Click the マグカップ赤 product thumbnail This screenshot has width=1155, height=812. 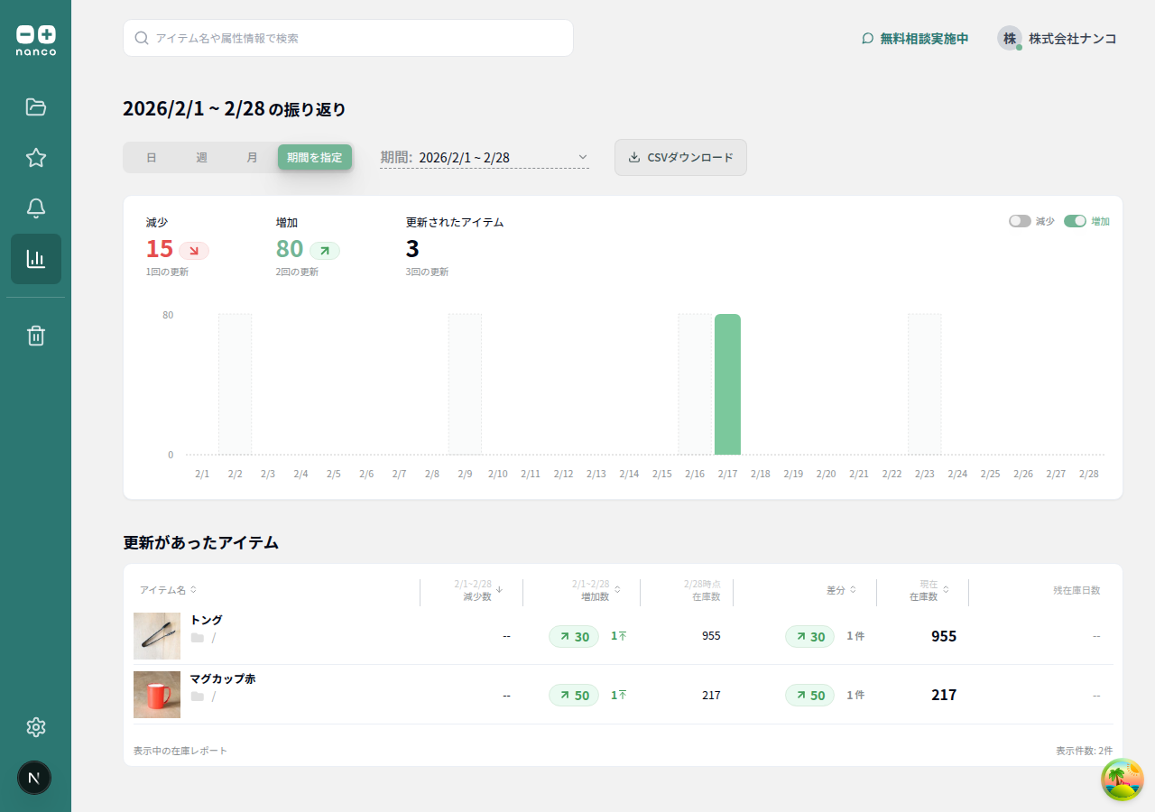pyautogui.click(x=157, y=695)
